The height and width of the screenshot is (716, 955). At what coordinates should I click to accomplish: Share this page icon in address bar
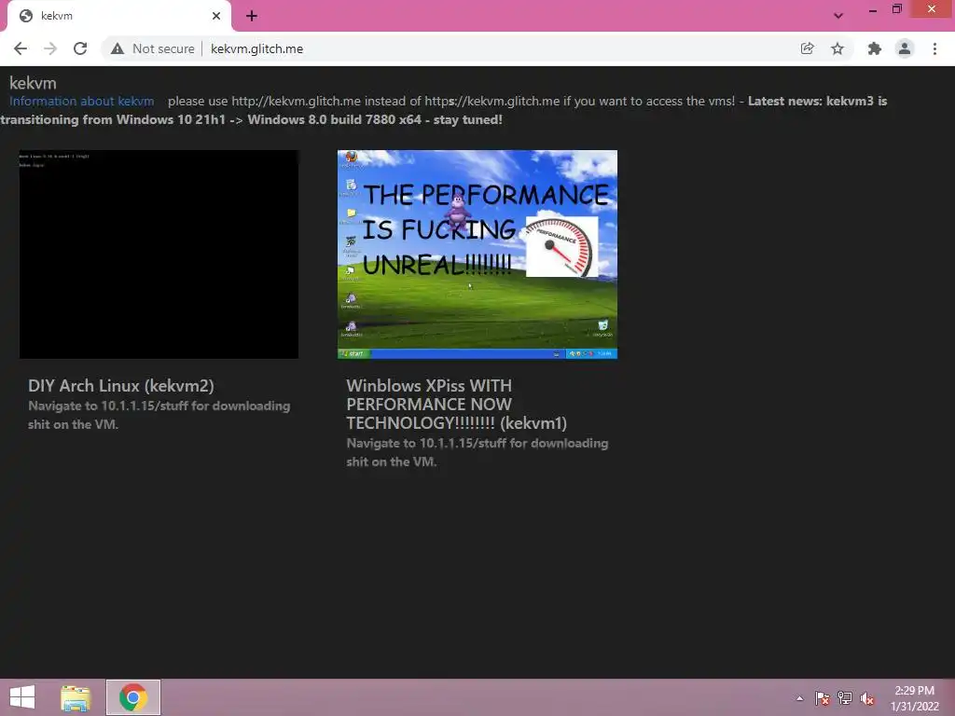(807, 48)
